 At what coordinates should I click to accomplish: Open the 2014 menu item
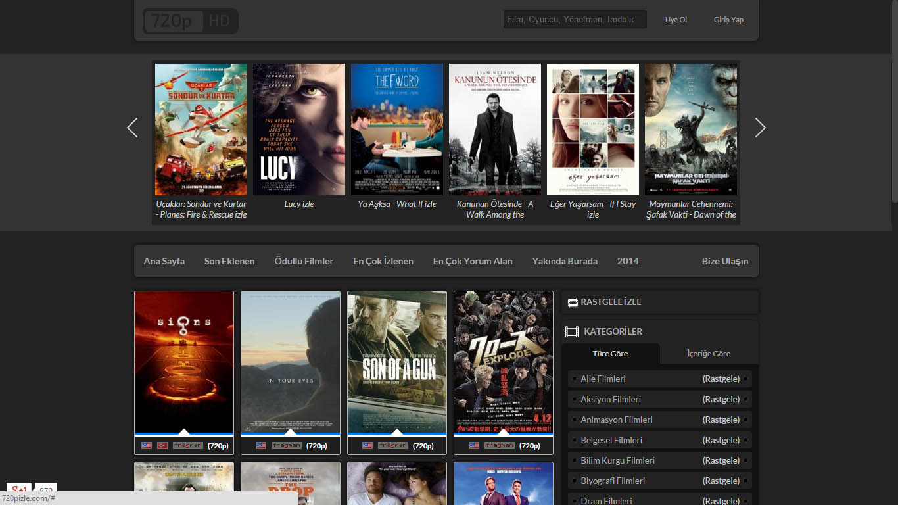pyautogui.click(x=628, y=261)
